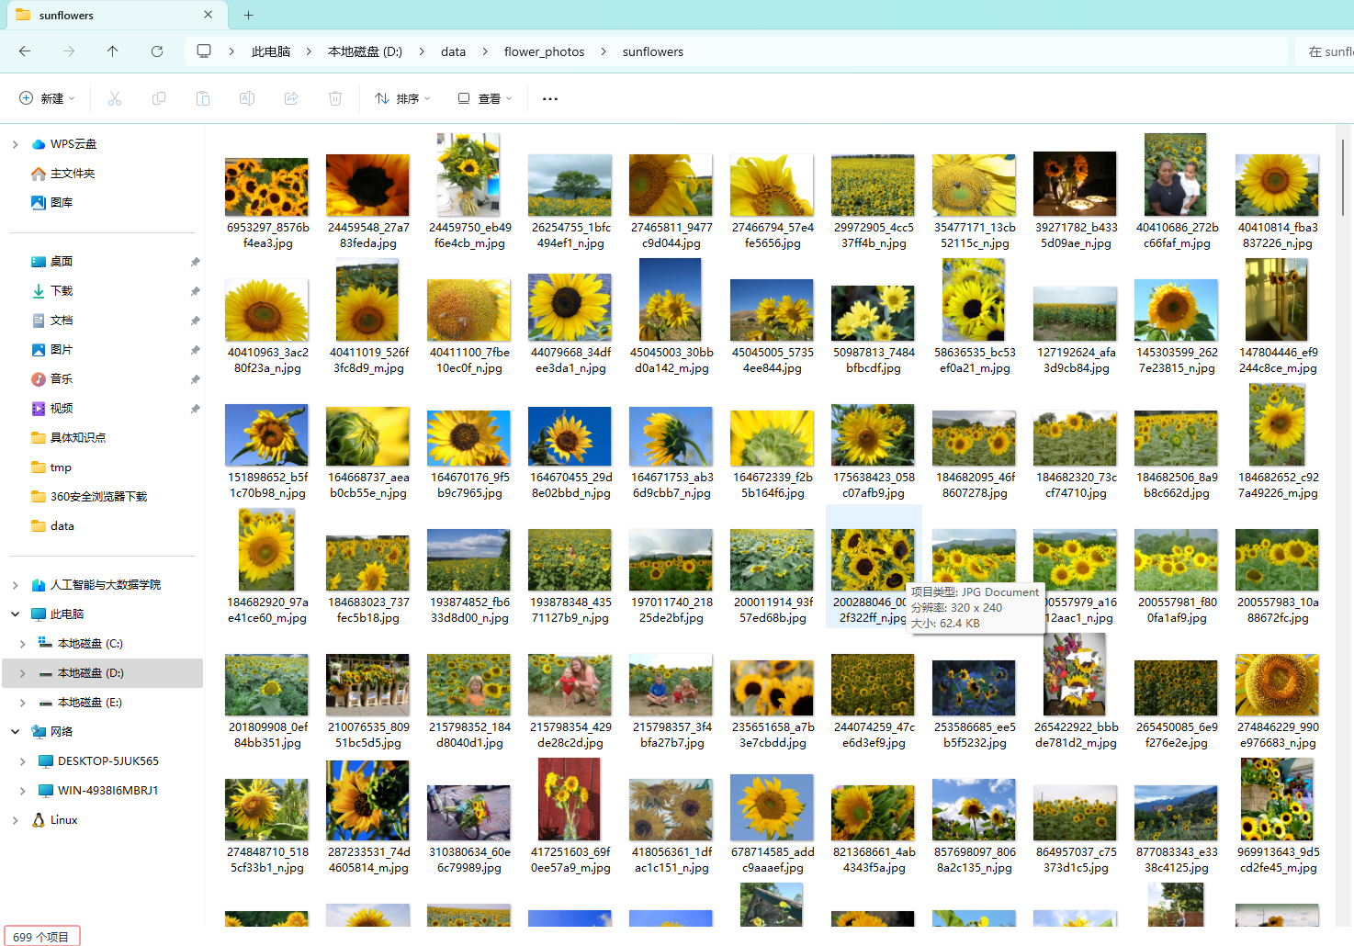Select thumbnail 417251603_69f0ee57a9_m.jpg
The image size is (1354, 946).
[x=570, y=799]
